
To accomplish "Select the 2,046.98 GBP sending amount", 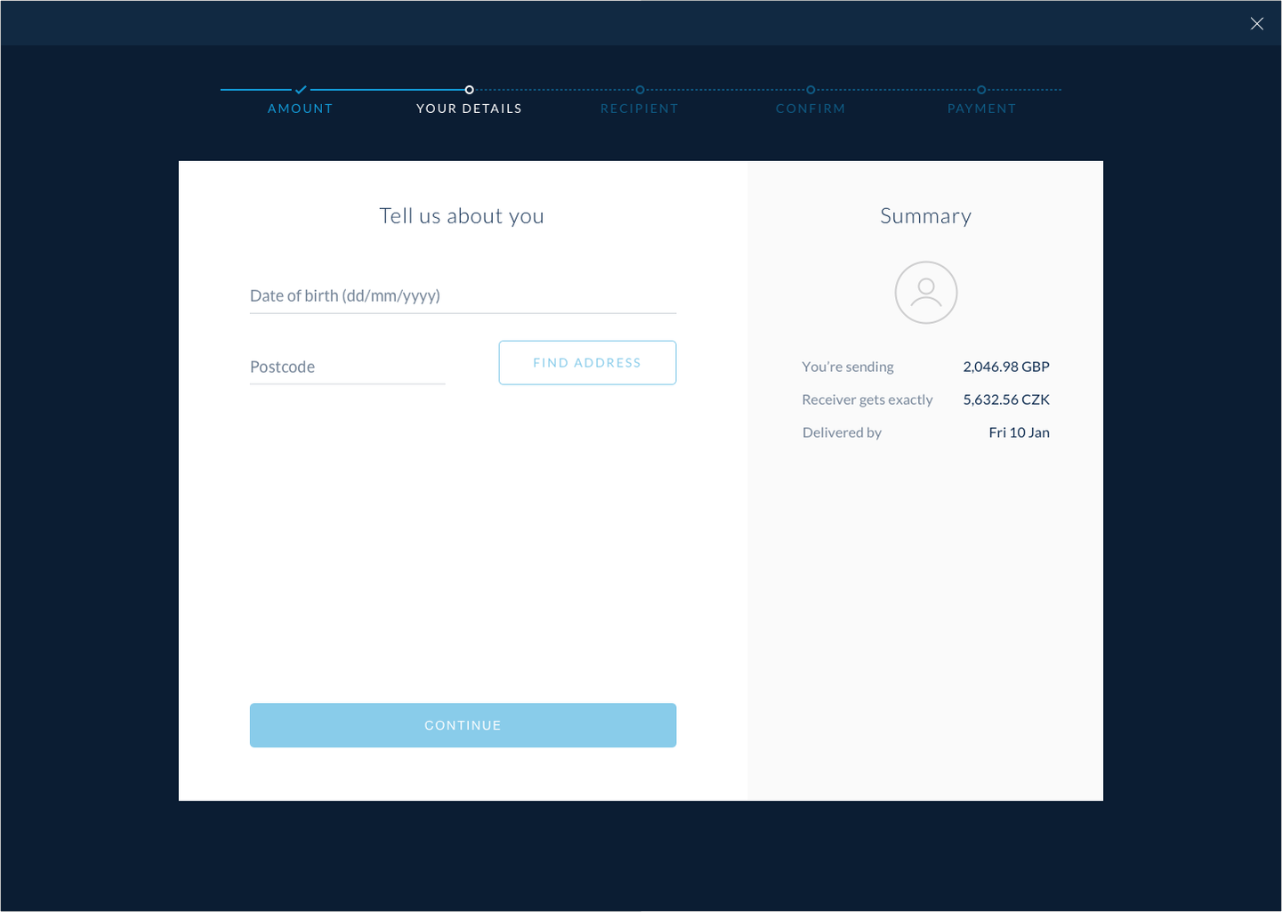I will point(1006,367).
